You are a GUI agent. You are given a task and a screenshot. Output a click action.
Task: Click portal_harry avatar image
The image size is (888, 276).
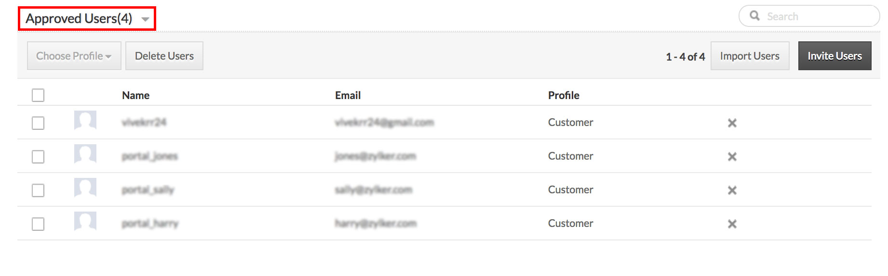(85, 221)
